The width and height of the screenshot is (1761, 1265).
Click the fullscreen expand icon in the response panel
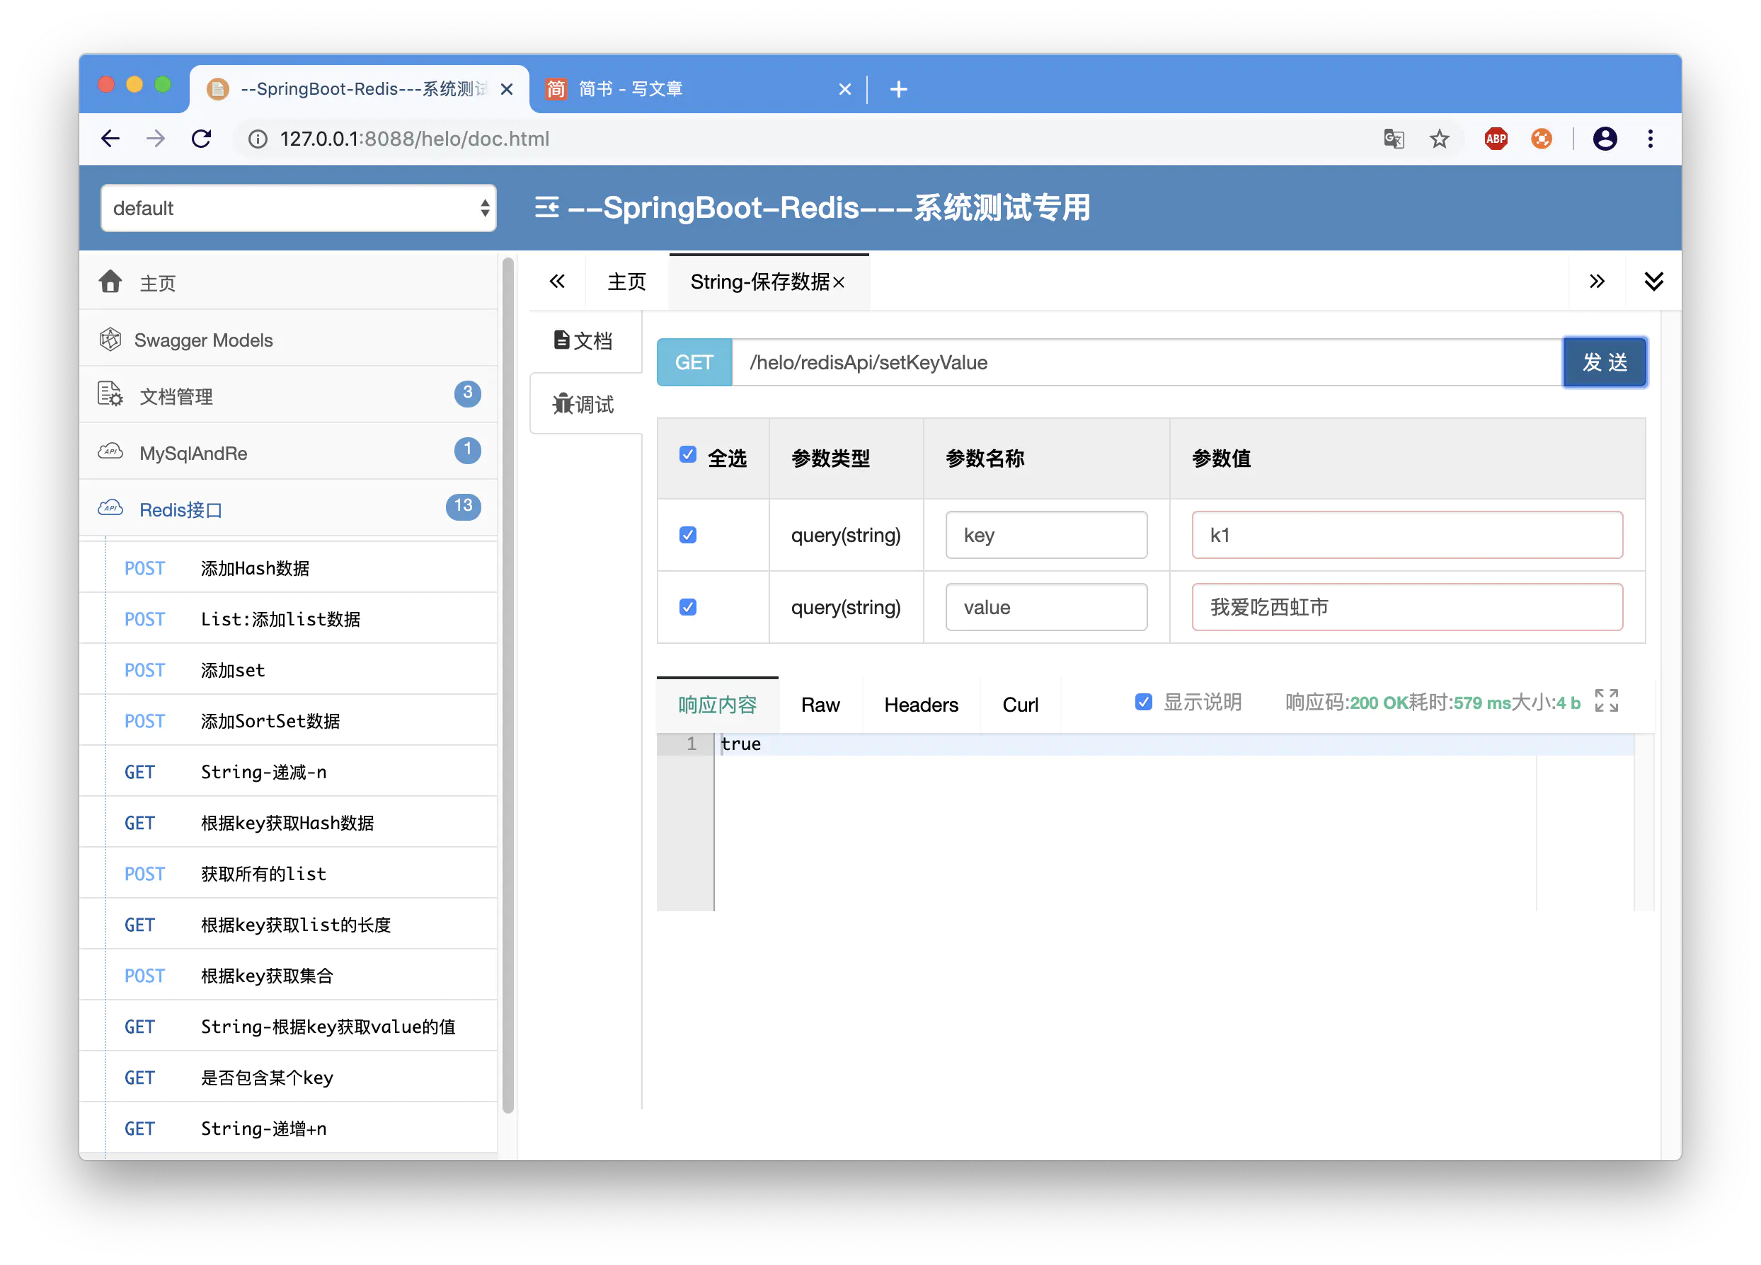(1606, 701)
